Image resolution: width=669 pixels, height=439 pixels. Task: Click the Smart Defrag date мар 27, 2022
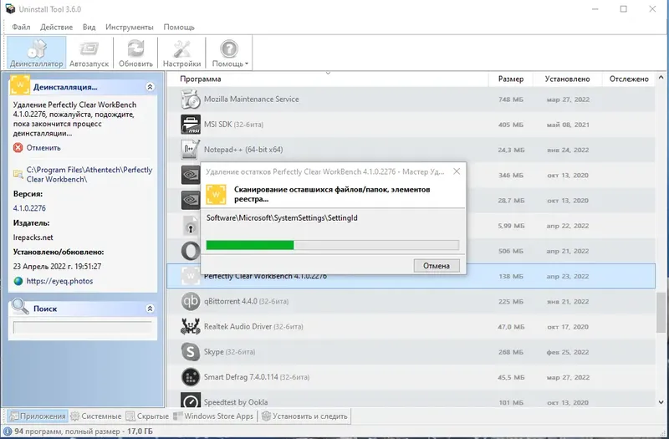click(568, 377)
